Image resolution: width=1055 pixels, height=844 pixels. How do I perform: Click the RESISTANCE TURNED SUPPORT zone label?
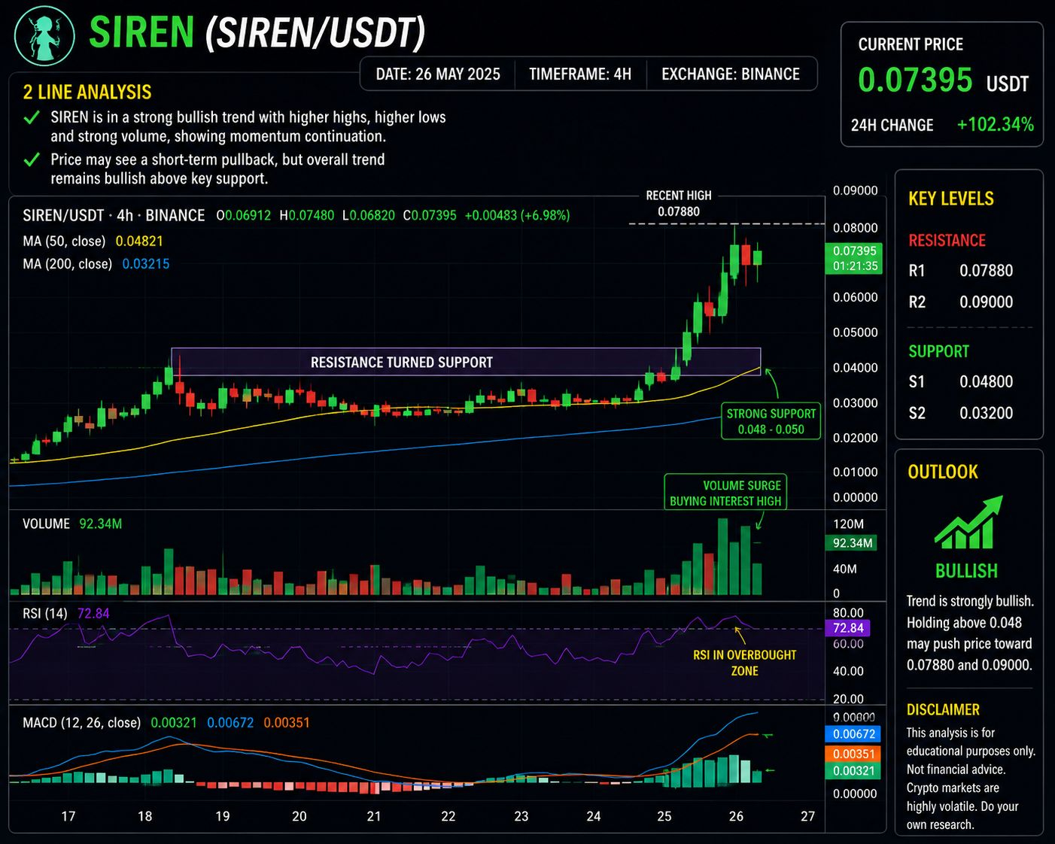(402, 362)
